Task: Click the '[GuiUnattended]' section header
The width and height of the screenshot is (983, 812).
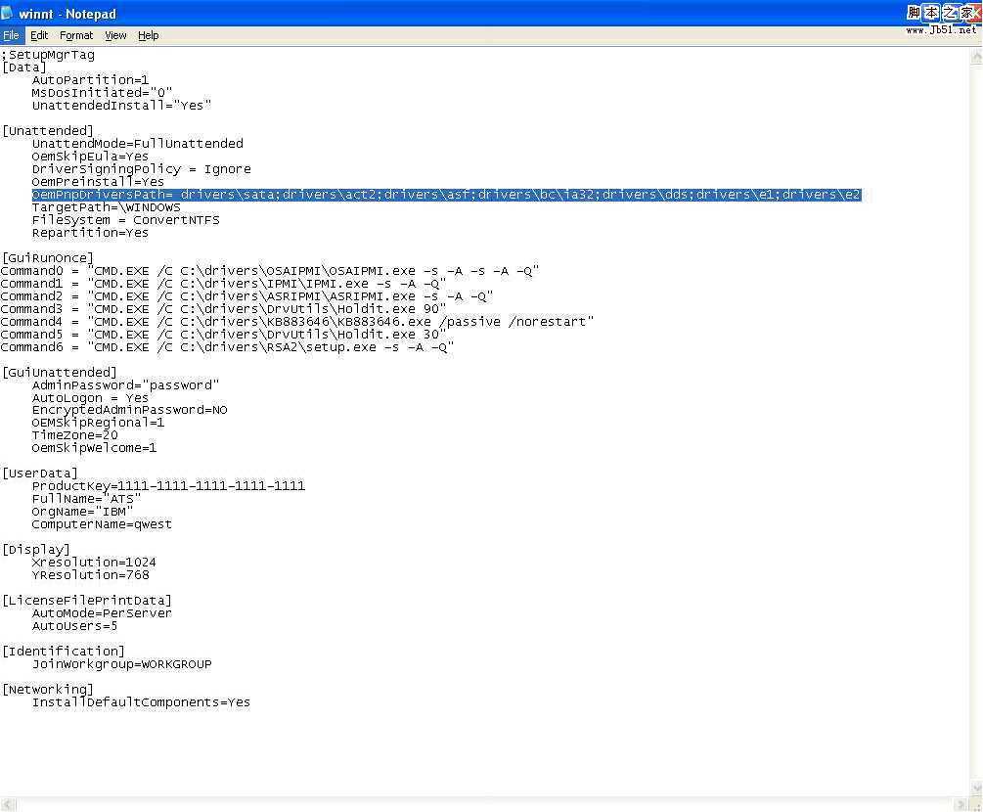Action: pos(60,373)
